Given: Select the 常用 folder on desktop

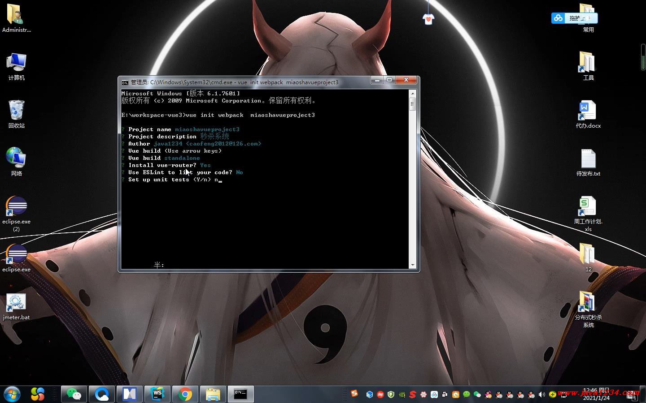Looking at the screenshot, I should 588,19.
